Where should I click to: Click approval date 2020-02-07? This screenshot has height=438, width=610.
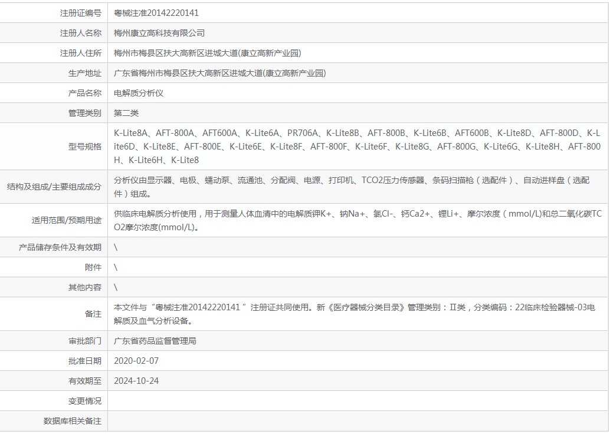pyautogui.click(x=136, y=361)
